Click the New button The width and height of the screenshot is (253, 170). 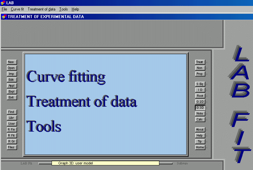(x=12, y=62)
